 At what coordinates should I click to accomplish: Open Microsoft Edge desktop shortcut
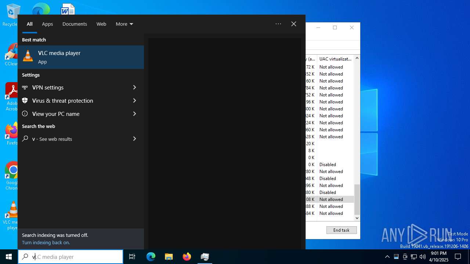click(x=41, y=9)
